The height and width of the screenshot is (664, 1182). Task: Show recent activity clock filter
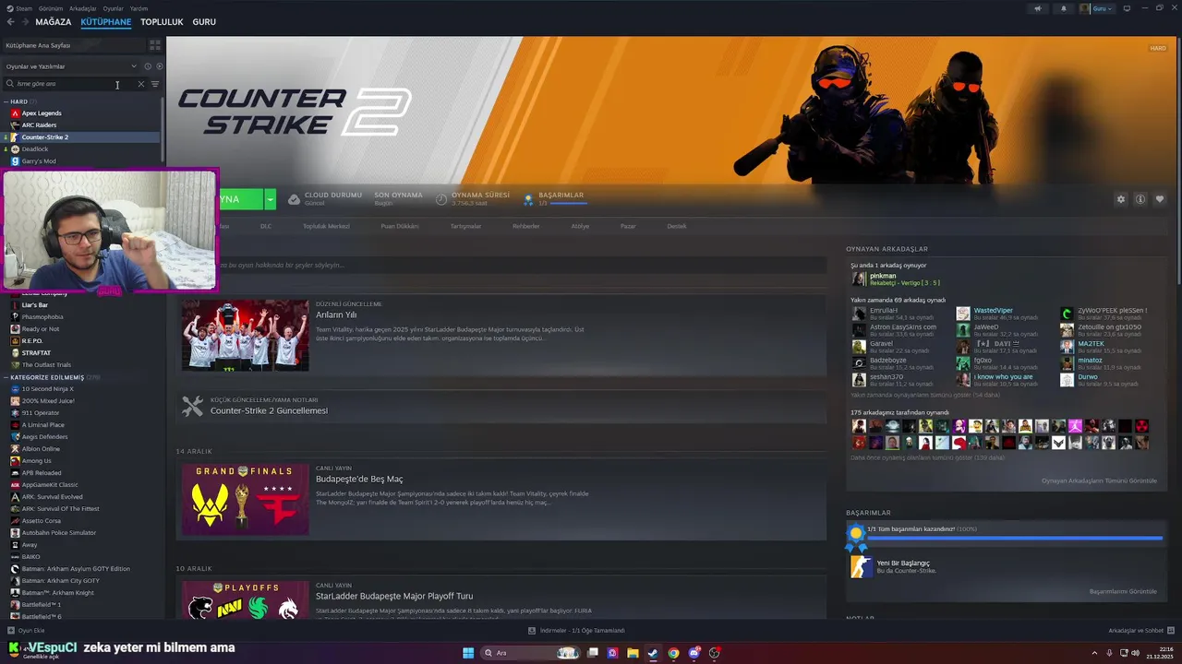[x=148, y=66]
